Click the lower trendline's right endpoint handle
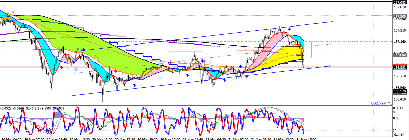Image resolution: width=409 pixels, height=140 pixels. click(x=330, y=66)
